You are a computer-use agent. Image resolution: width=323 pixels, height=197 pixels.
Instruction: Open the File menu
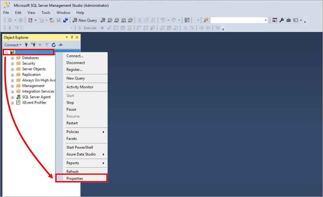6,13
